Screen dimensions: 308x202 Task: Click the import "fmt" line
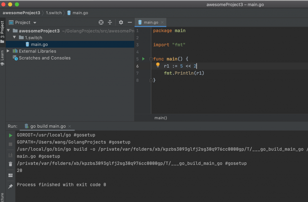169,45
